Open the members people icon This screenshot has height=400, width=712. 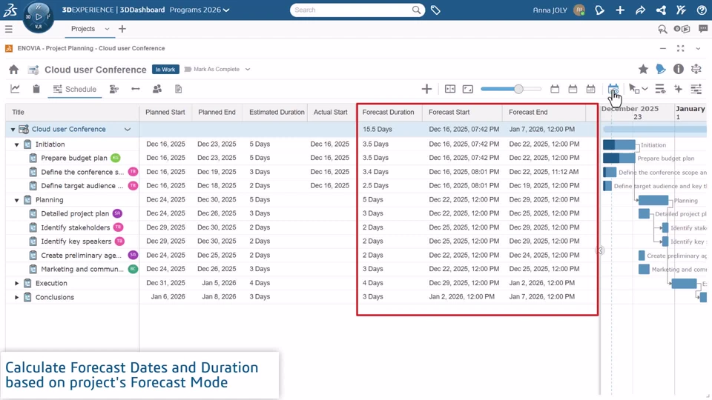[157, 89]
